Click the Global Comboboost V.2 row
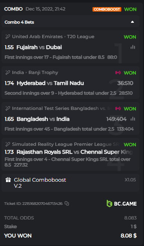This screenshot has height=246, width=144. point(71,183)
